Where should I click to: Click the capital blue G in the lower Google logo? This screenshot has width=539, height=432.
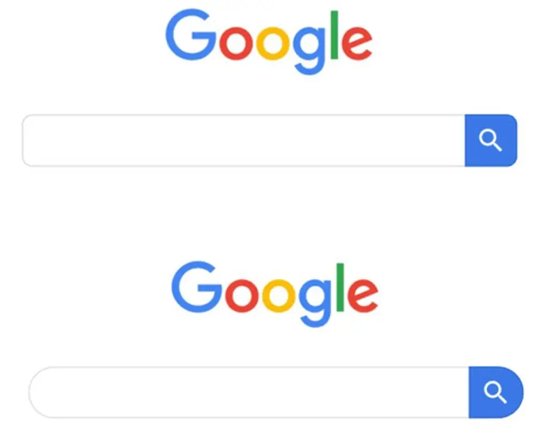[197, 287]
